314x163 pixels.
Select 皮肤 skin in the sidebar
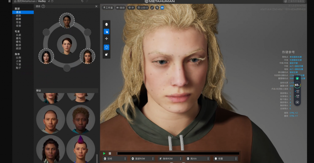pyautogui.click(x=18, y=16)
